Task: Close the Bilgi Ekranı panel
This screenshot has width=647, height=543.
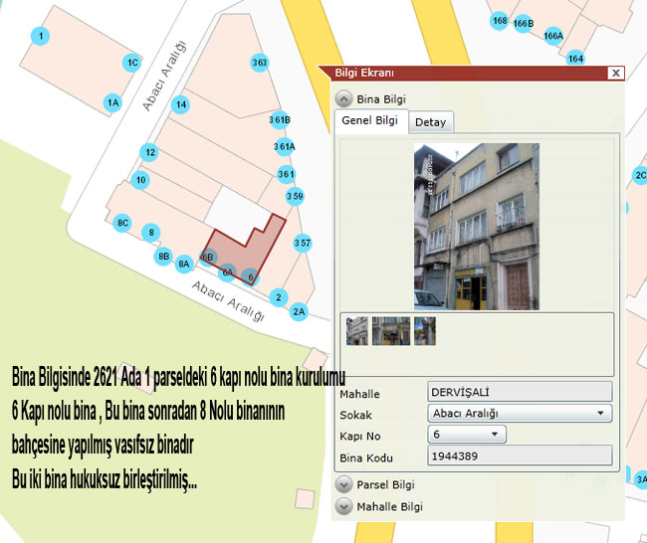Action: (x=616, y=73)
